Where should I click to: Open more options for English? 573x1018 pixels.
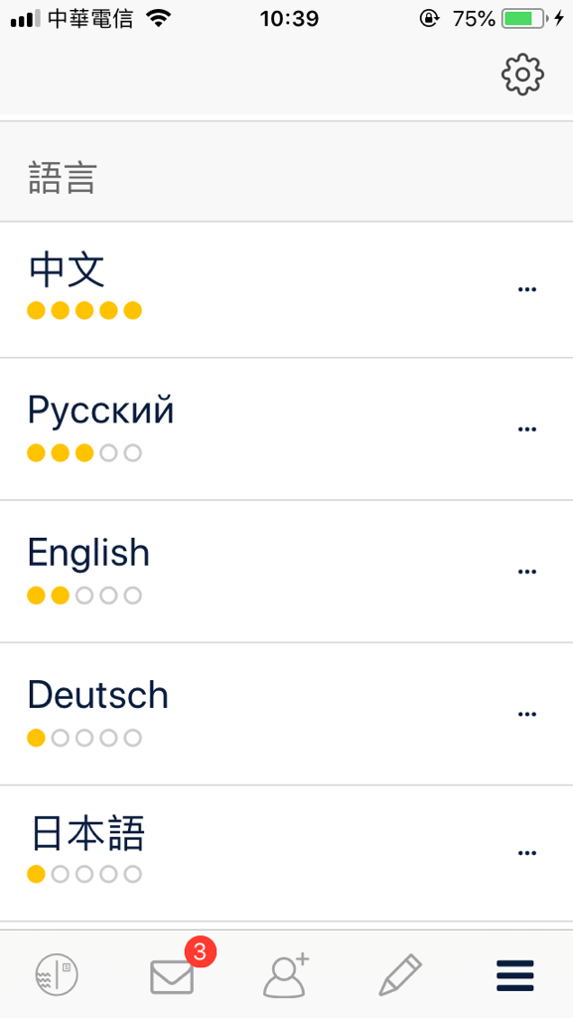[x=527, y=572]
